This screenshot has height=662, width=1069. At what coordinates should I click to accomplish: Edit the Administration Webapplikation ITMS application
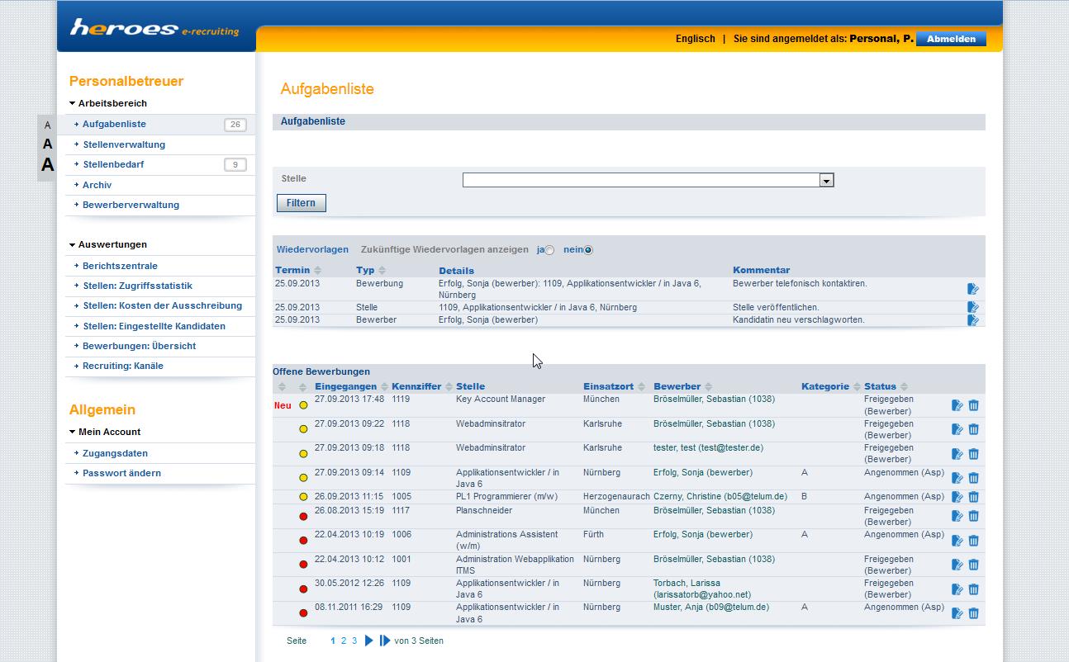tap(957, 565)
